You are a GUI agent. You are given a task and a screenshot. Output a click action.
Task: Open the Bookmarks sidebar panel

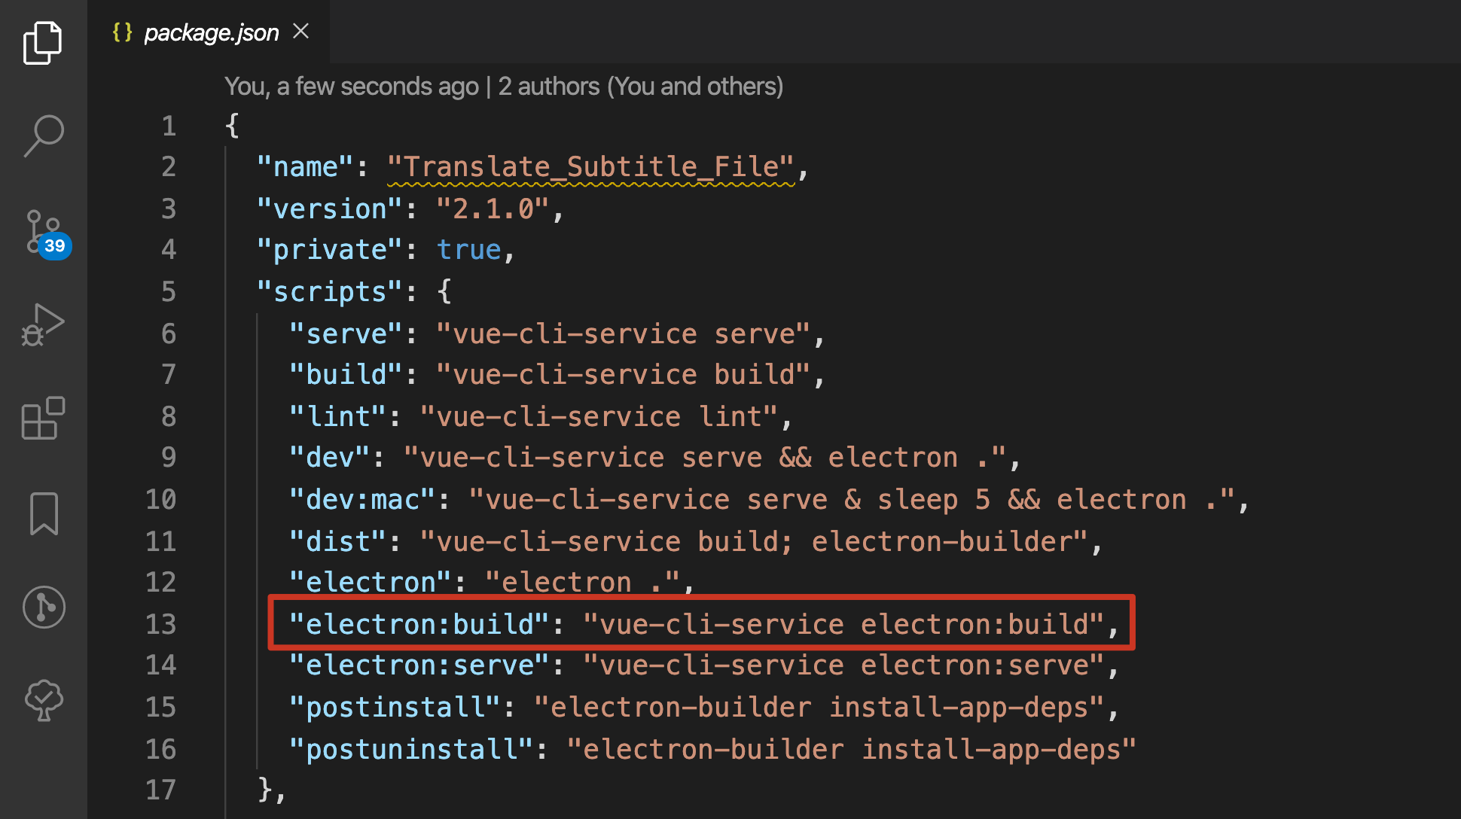(x=44, y=513)
